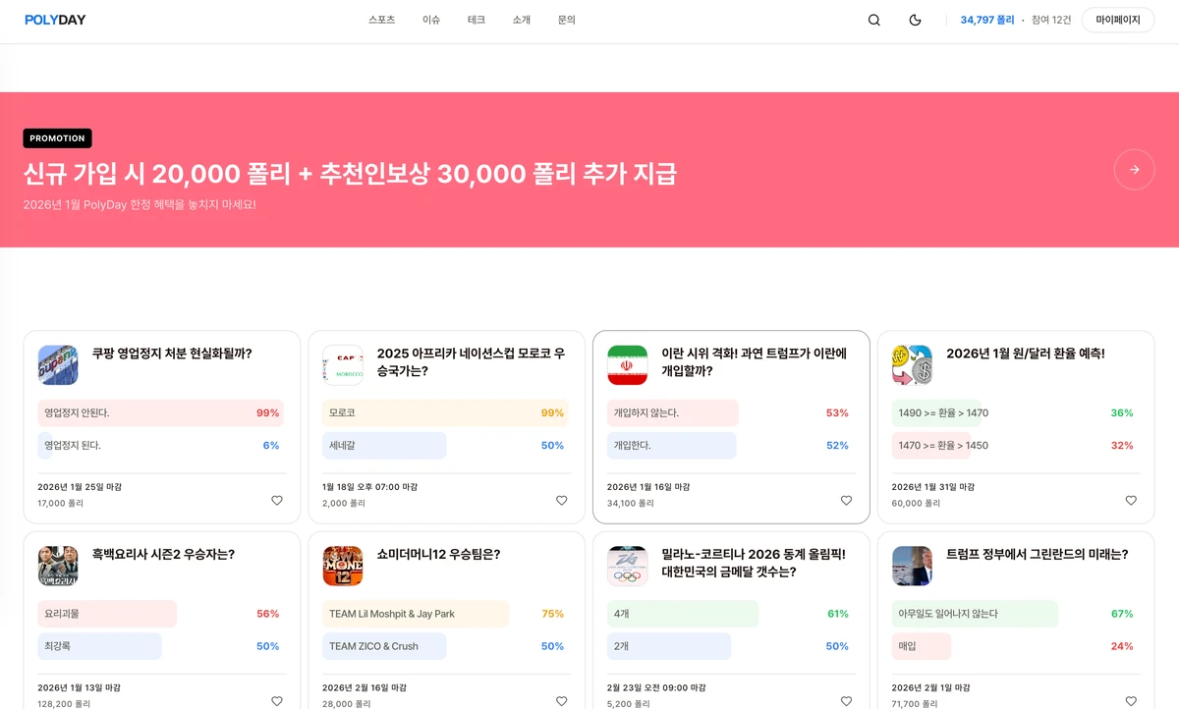Image resolution: width=1179 pixels, height=709 pixels.
Task: Toggle dark mode moon icon
Action: coord(915,20)
